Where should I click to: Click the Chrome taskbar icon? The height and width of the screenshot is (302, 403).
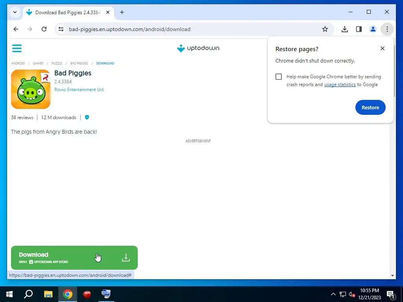tap(68, 294)
